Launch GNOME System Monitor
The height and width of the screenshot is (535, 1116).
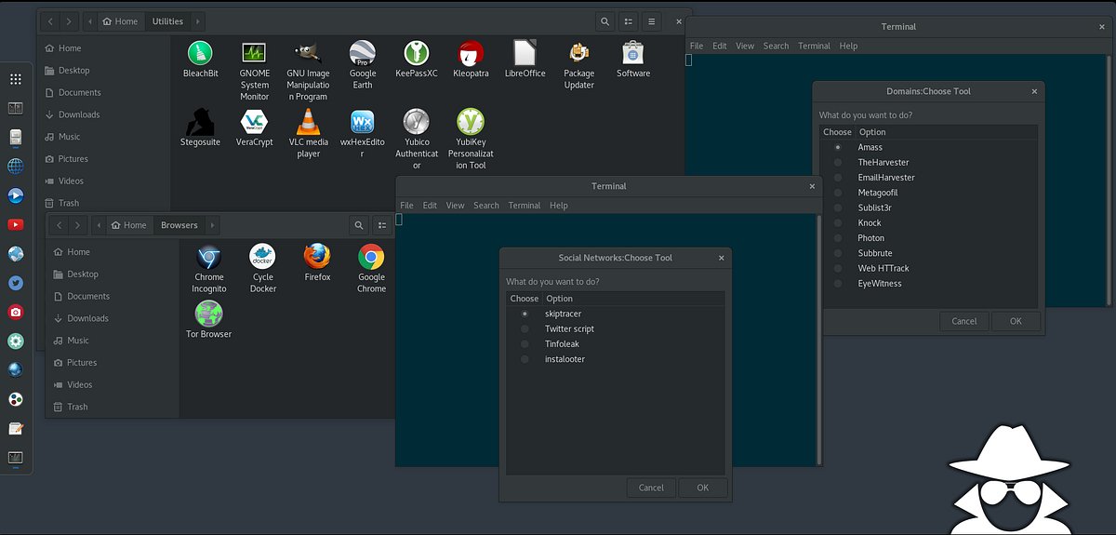tap(254, 53)
